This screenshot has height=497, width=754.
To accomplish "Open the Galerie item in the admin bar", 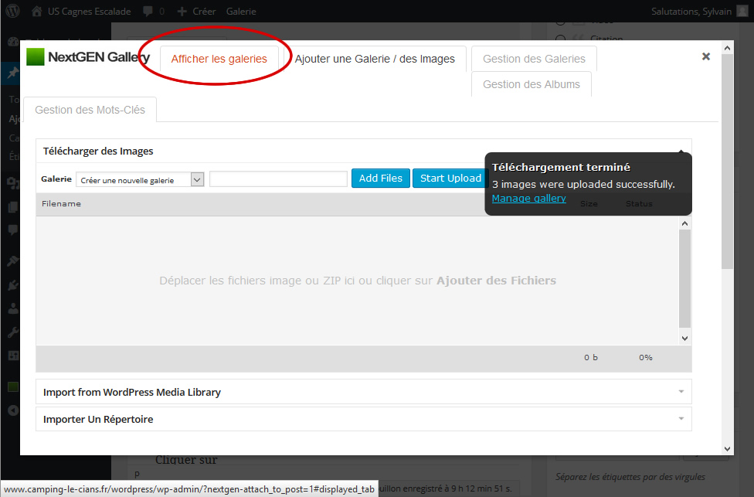I will coord(241,11).
